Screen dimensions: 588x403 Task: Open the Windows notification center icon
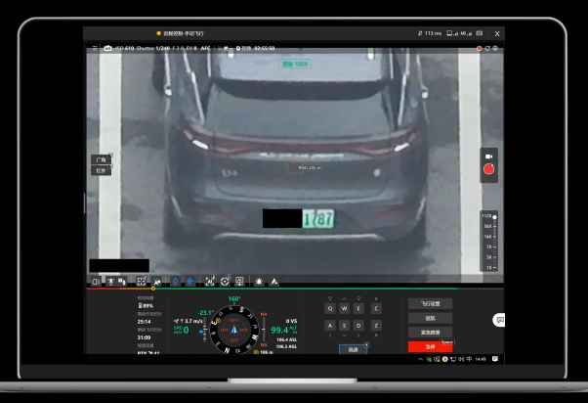point(495,359)
